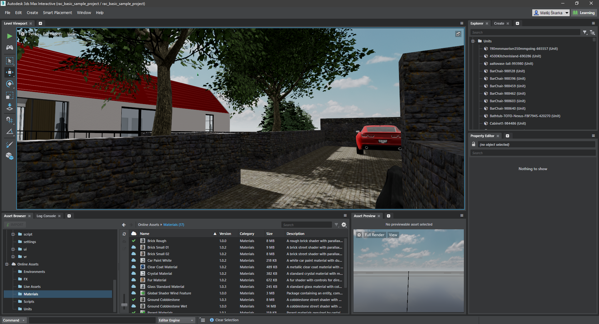This screenshot has width=599, height=324.
Task: Click the Explorer hierarchy view icon
Action: (x=592, y=32)
